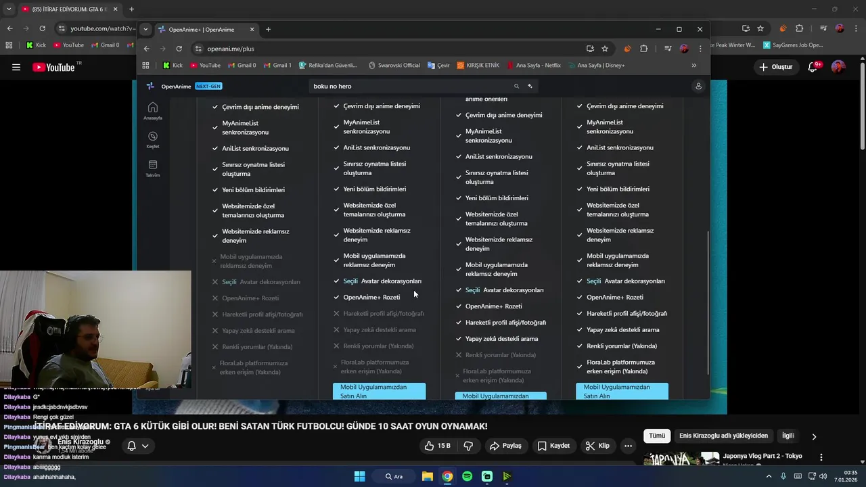Switch to the OpenAnime+ | OpenAnime tab
Image resolution: width=866 pixels, height=487 pixels.
(206, 29)
